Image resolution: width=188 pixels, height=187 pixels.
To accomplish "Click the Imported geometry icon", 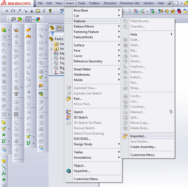I will [x=125, y=136].
